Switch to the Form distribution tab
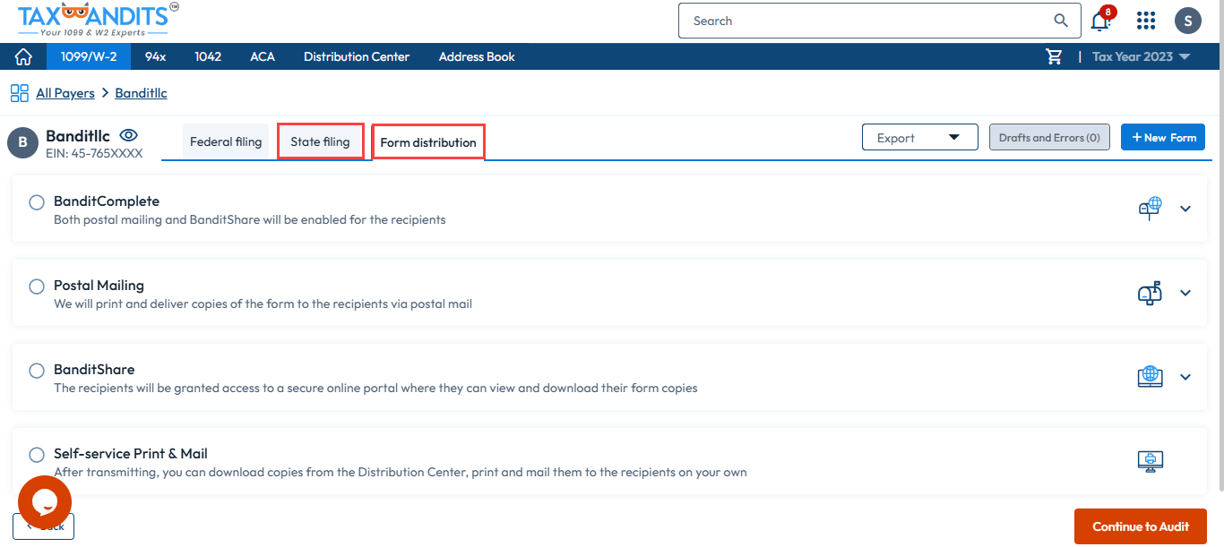 [x=428, y=142]
